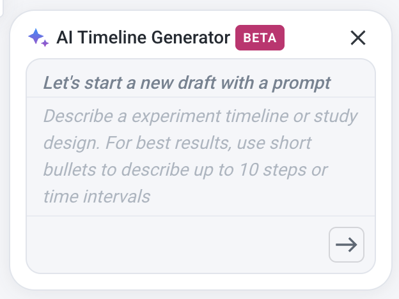The width and height of the screenshot is (399, 299).
Task: Click the 'Let's start a new draft' heading
Action: pos(187,83)
